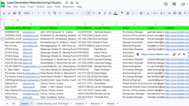Switch to the Bavaria sheet tab
The height and width of the screenshot is (106, 189).
pyautogui.click(x=95, y=104)
